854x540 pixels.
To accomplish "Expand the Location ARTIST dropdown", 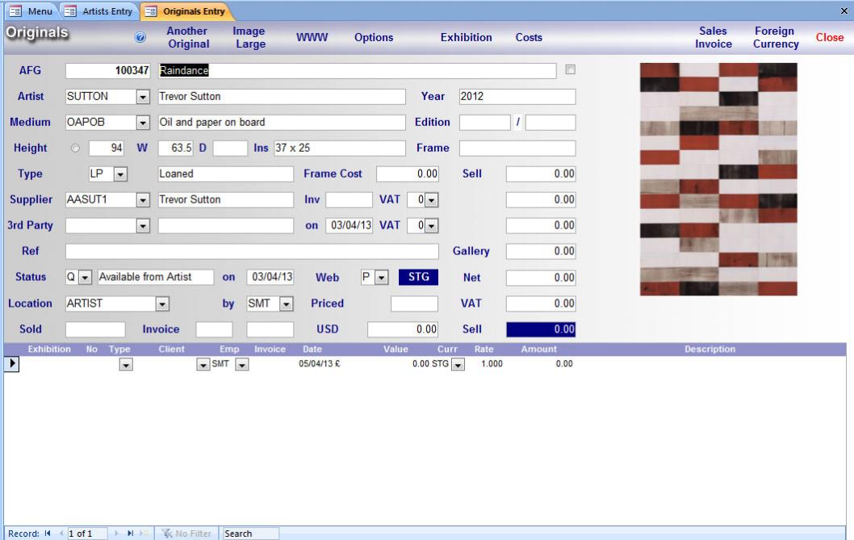I will (161, 303).
